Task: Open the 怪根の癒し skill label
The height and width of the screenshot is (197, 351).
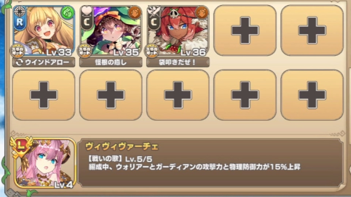Action: coord(111,62)
